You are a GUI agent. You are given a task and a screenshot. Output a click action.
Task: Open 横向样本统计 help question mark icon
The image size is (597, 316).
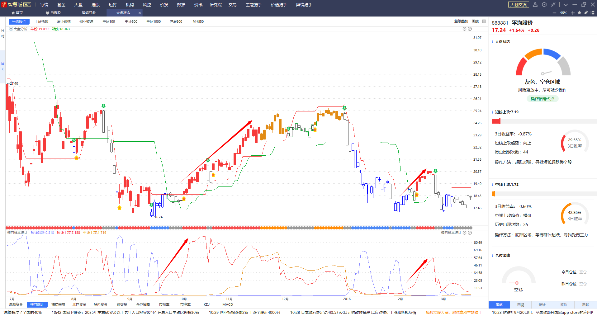click(x=470, y=233)
